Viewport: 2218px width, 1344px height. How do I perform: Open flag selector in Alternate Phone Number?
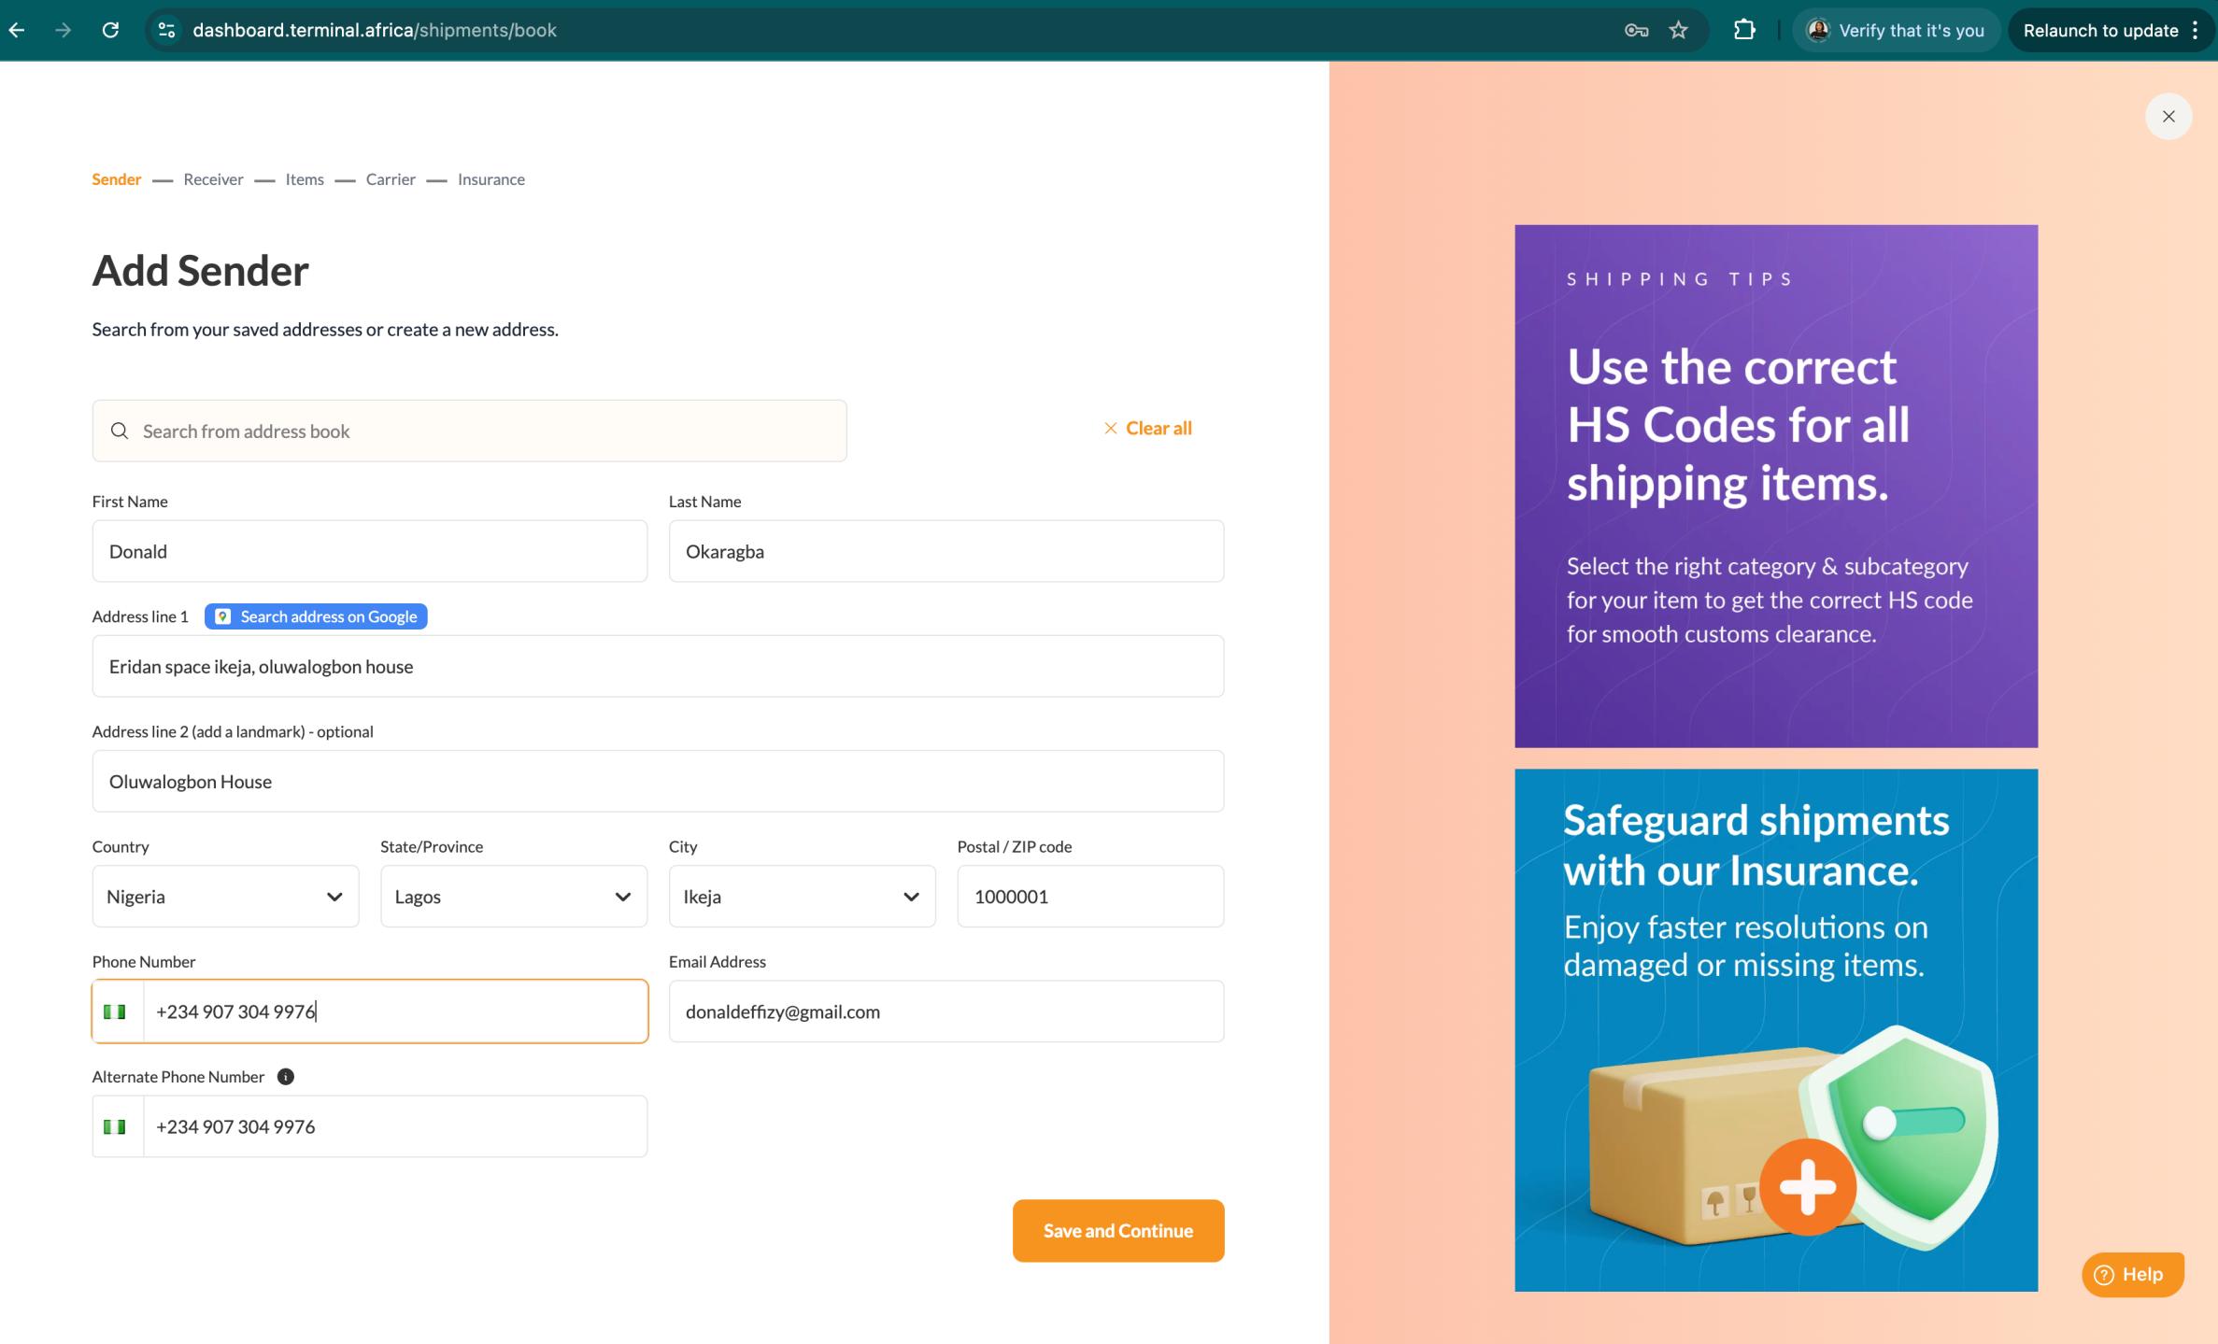tap(116, 1126)
